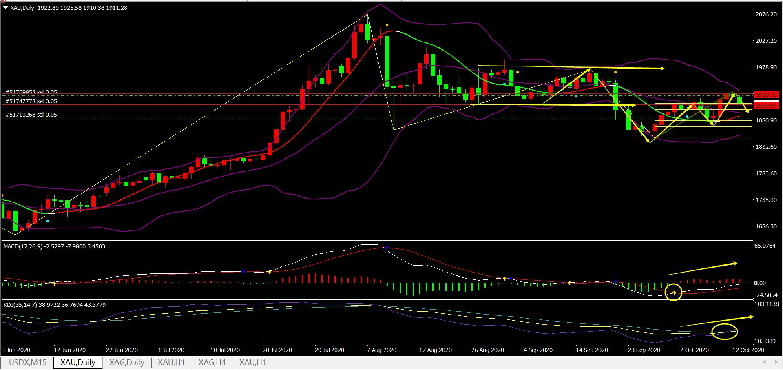Click the red 1909.97 price tag

point(766,106)
